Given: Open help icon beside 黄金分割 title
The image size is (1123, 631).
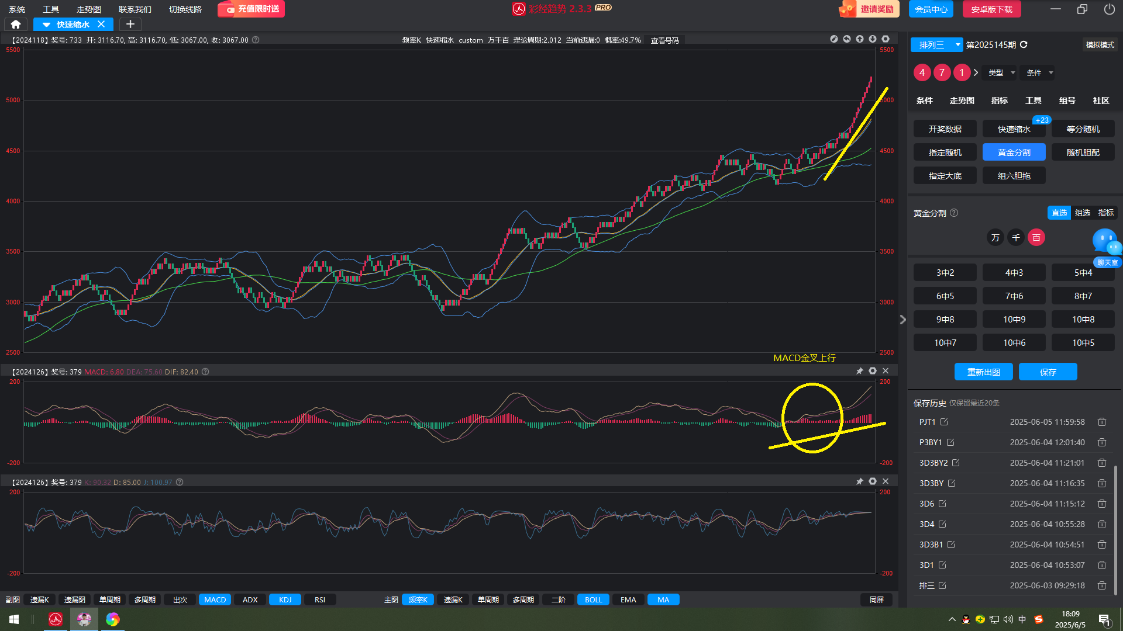Looking at the screenshot, I should click(x=954, y=213).
